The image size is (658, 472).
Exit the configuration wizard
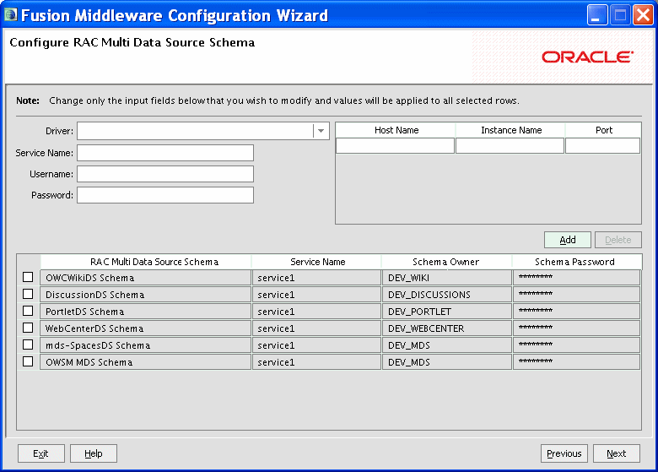(40, 453)
